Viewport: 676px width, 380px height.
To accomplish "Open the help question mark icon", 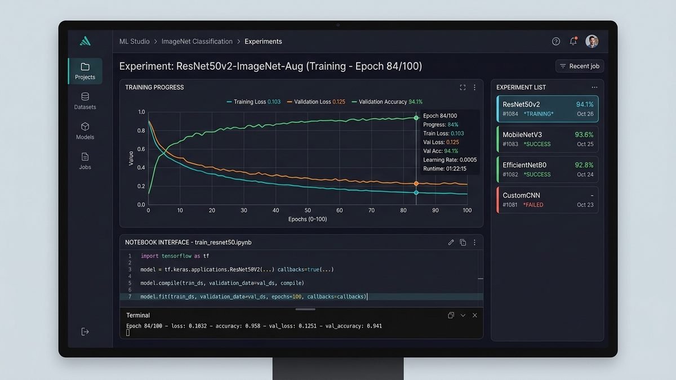I will (556, 41).
